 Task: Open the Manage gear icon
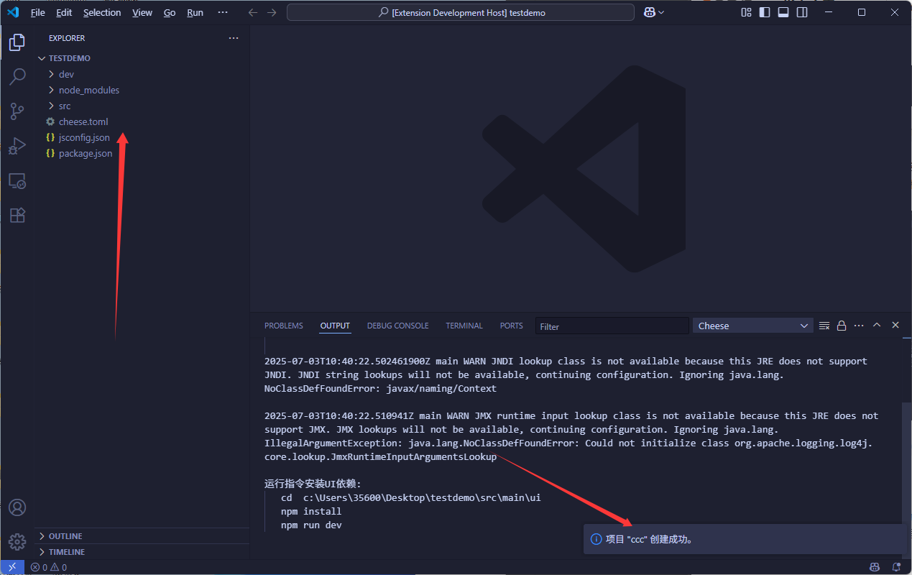pos(17,541)
